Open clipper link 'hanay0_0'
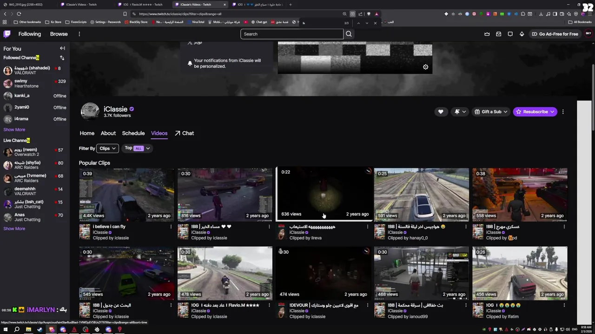The width and height of the screenshot is (595, 334). [418, 238]
